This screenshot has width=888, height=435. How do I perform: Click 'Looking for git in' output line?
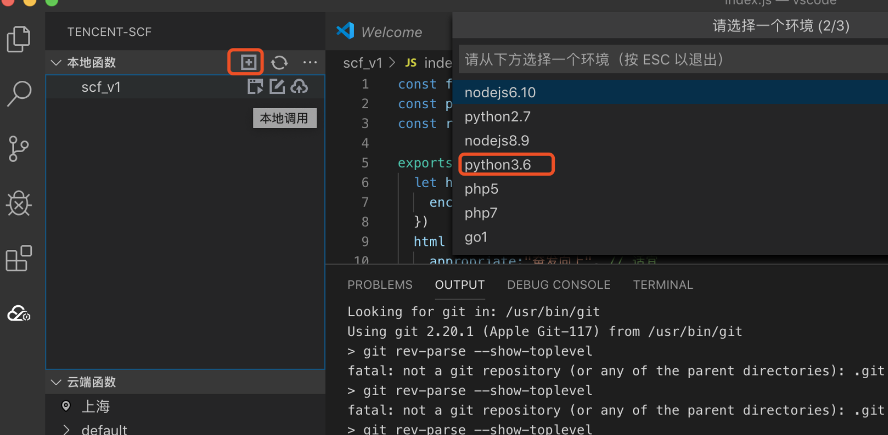(473, 312)
